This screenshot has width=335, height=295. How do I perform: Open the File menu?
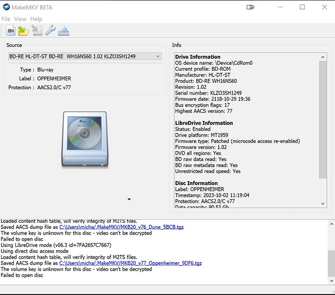(x=6, y=19)
